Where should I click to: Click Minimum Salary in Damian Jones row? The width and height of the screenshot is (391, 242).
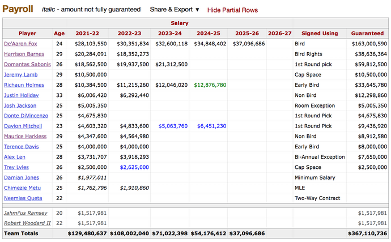(314, 177)
